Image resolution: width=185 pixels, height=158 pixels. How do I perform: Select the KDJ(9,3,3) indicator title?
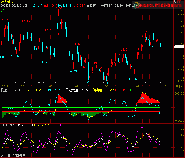pos(8,125)
